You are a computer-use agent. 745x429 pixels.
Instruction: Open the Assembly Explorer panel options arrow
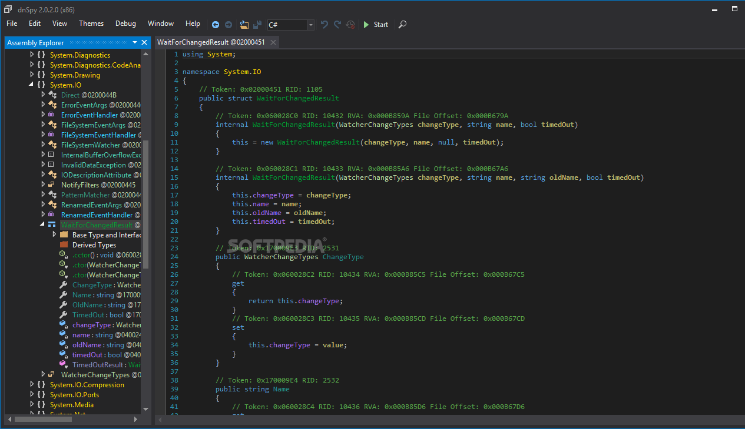click(135, 42)
